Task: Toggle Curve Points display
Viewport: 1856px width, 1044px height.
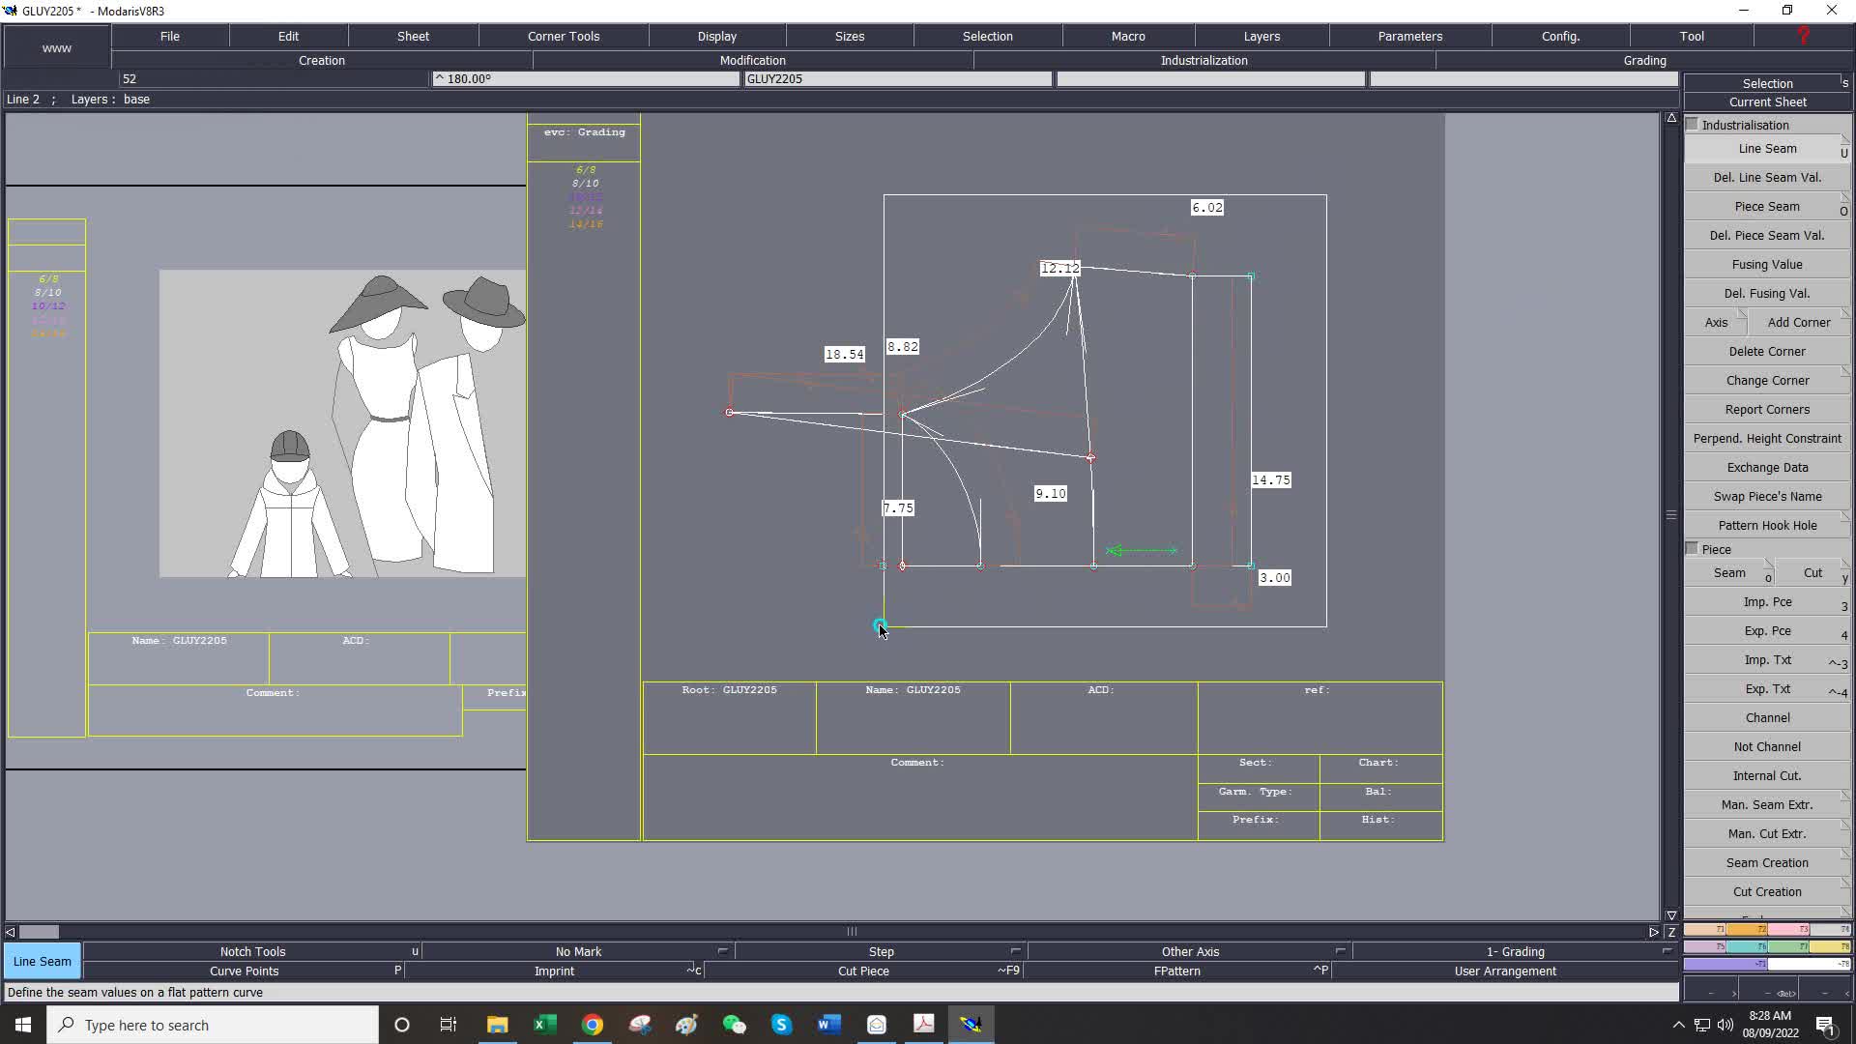Action: click(244, 971)
